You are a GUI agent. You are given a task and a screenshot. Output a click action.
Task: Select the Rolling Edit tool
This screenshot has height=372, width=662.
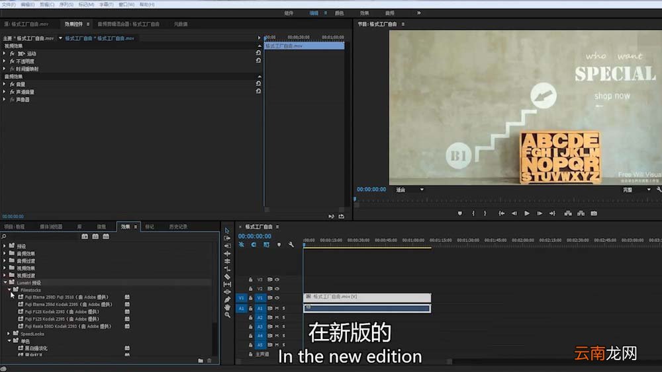click(x=227, y=261)
